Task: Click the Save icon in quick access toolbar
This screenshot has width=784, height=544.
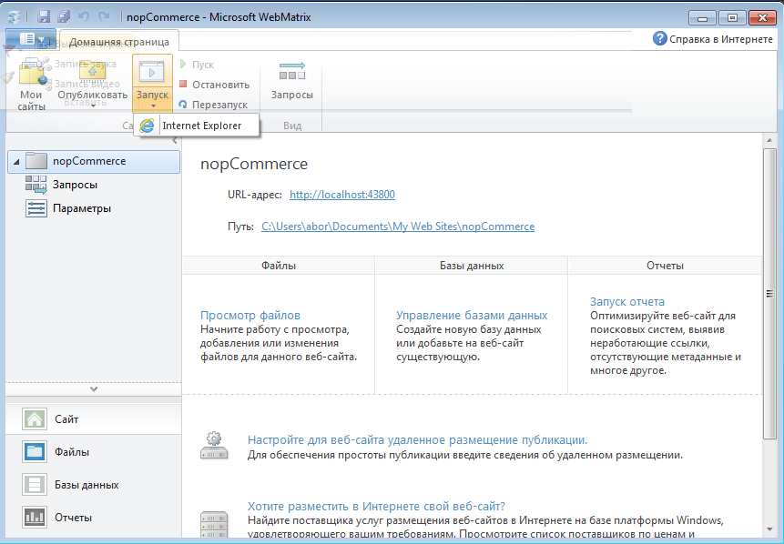Action: click(x=44, y=16)
